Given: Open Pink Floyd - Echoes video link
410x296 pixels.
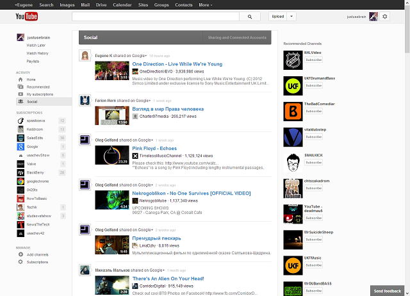Looking at the screenshot, I should coord(154,148).
